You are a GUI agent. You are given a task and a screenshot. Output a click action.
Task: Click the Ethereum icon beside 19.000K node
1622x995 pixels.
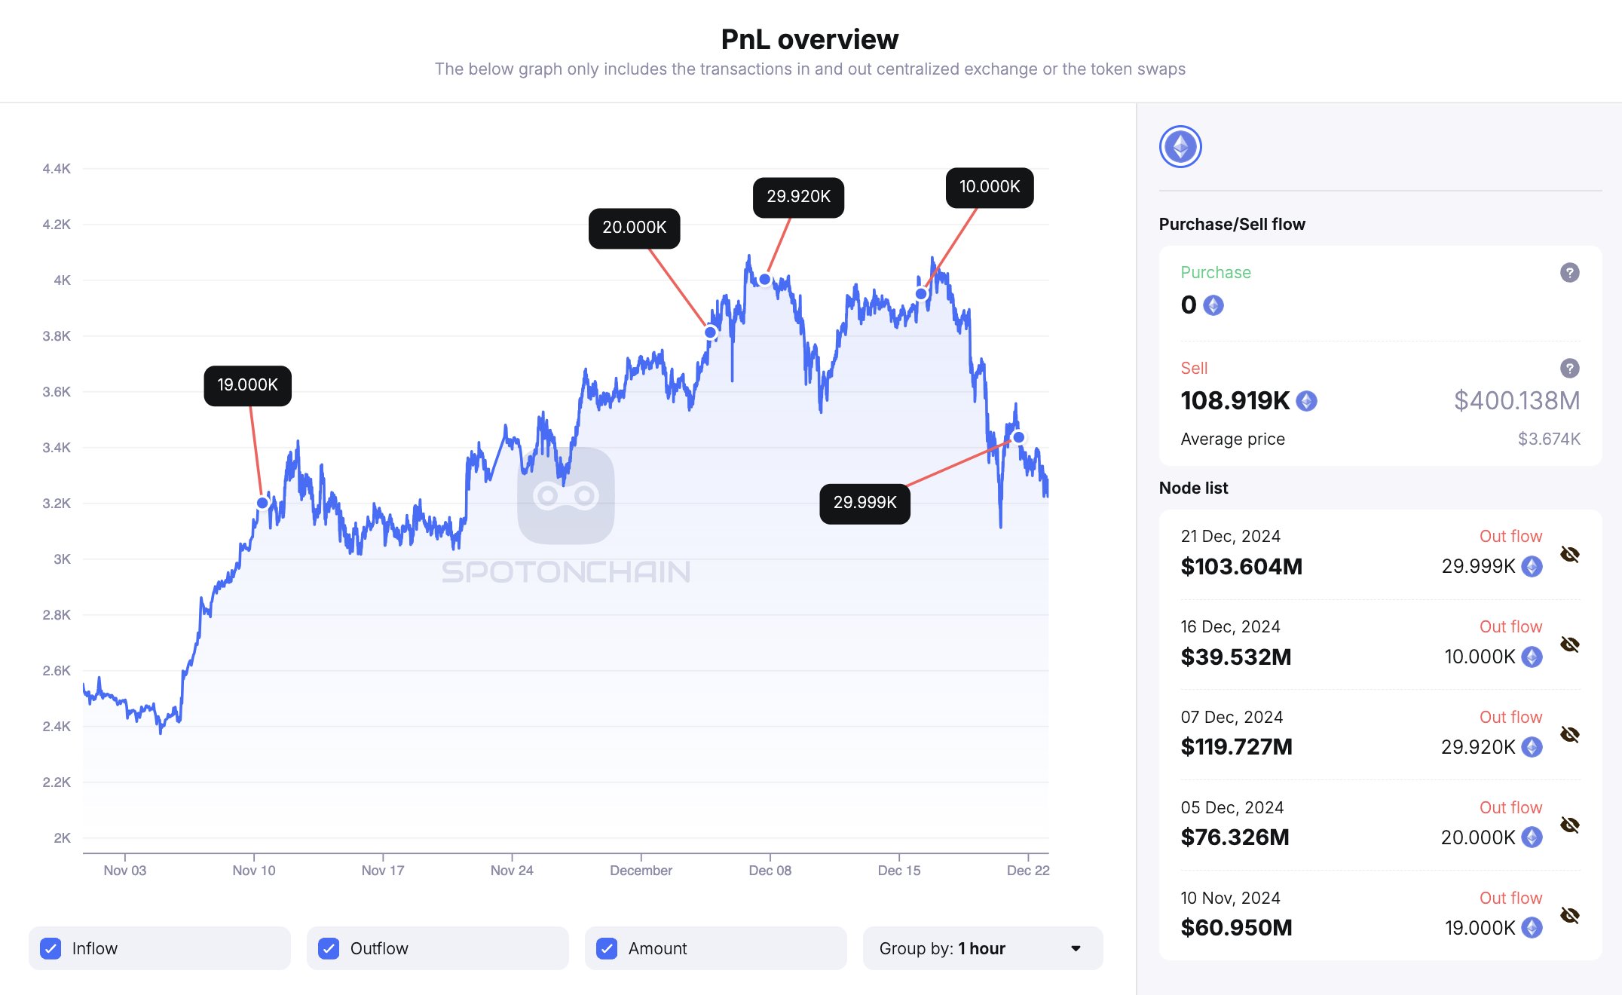click(1532, 928)
